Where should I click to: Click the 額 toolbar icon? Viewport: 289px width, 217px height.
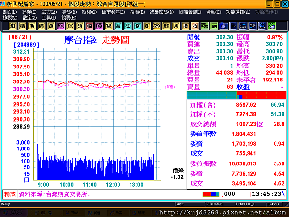166,26
